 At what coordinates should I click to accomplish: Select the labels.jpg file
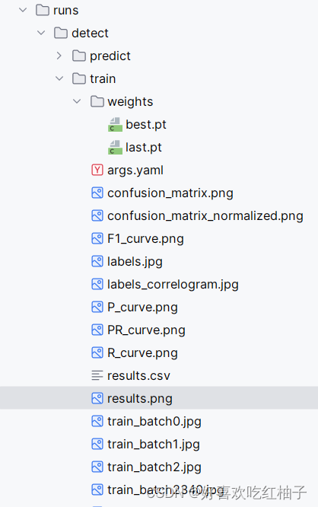135,262
